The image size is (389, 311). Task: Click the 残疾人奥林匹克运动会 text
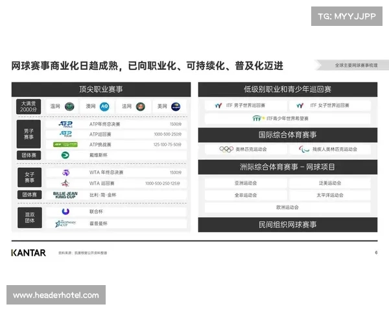(335, 149)
